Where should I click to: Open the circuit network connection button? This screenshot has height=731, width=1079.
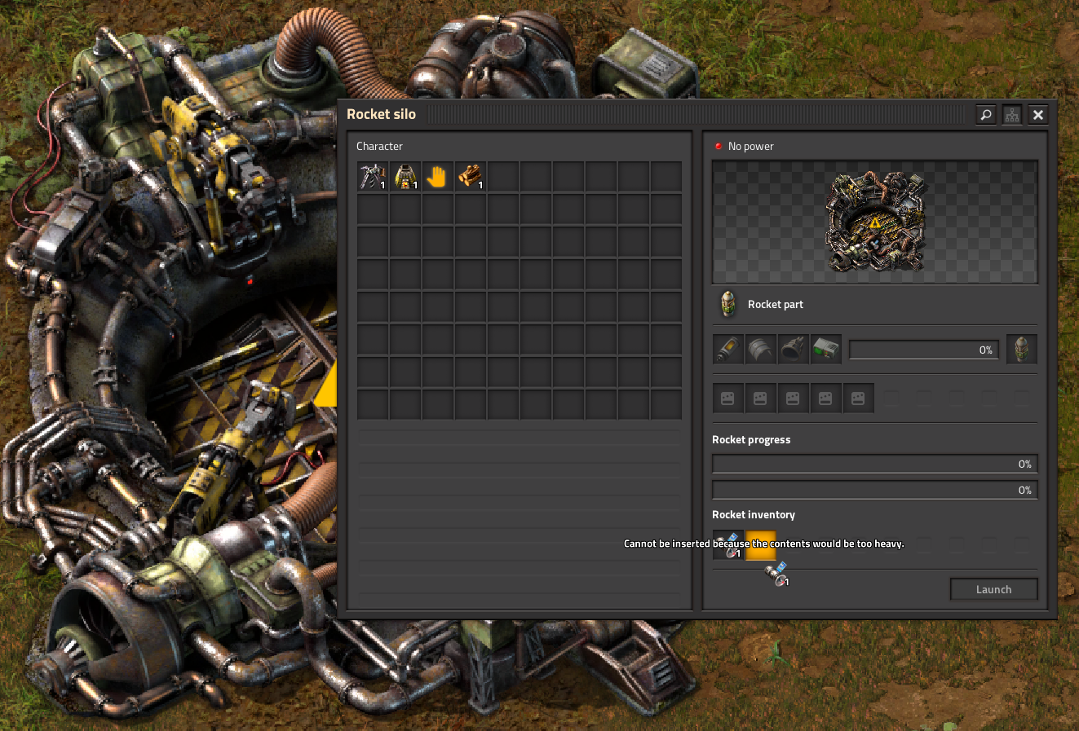tap(1012, 115)
